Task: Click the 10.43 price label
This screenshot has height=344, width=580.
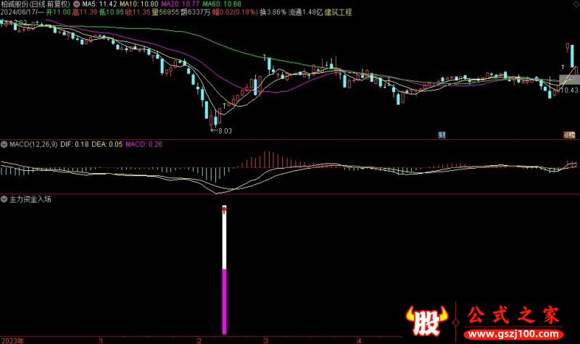Action: [x=569, y=90]
